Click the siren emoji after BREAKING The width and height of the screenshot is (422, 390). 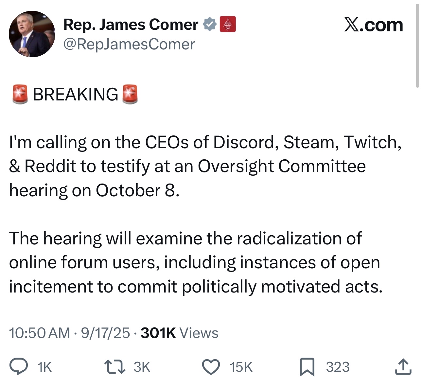pyautogui.click(x=130, y=94)
